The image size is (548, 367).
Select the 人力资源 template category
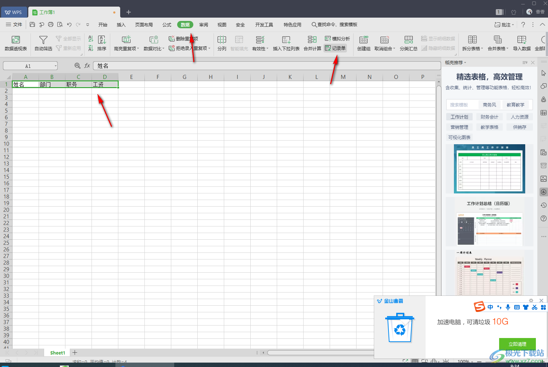tap(520, 117)
